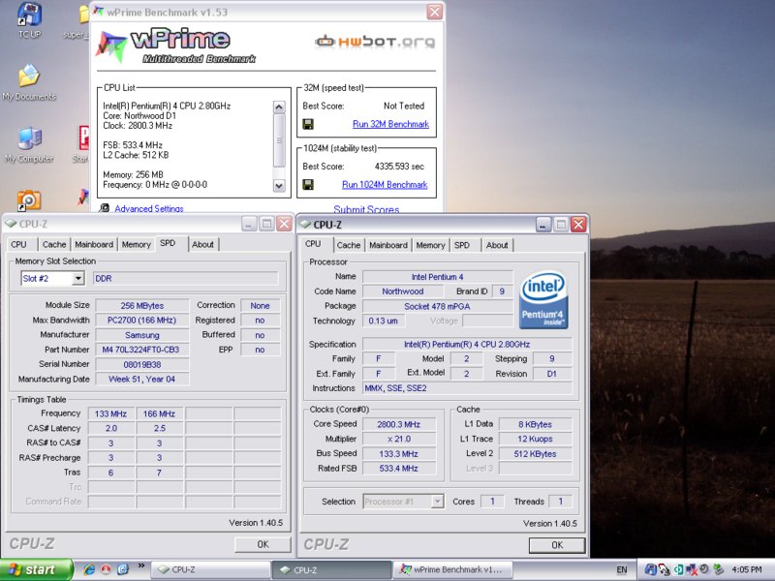Click OK in left CPU-Z window

coord(263,544)
